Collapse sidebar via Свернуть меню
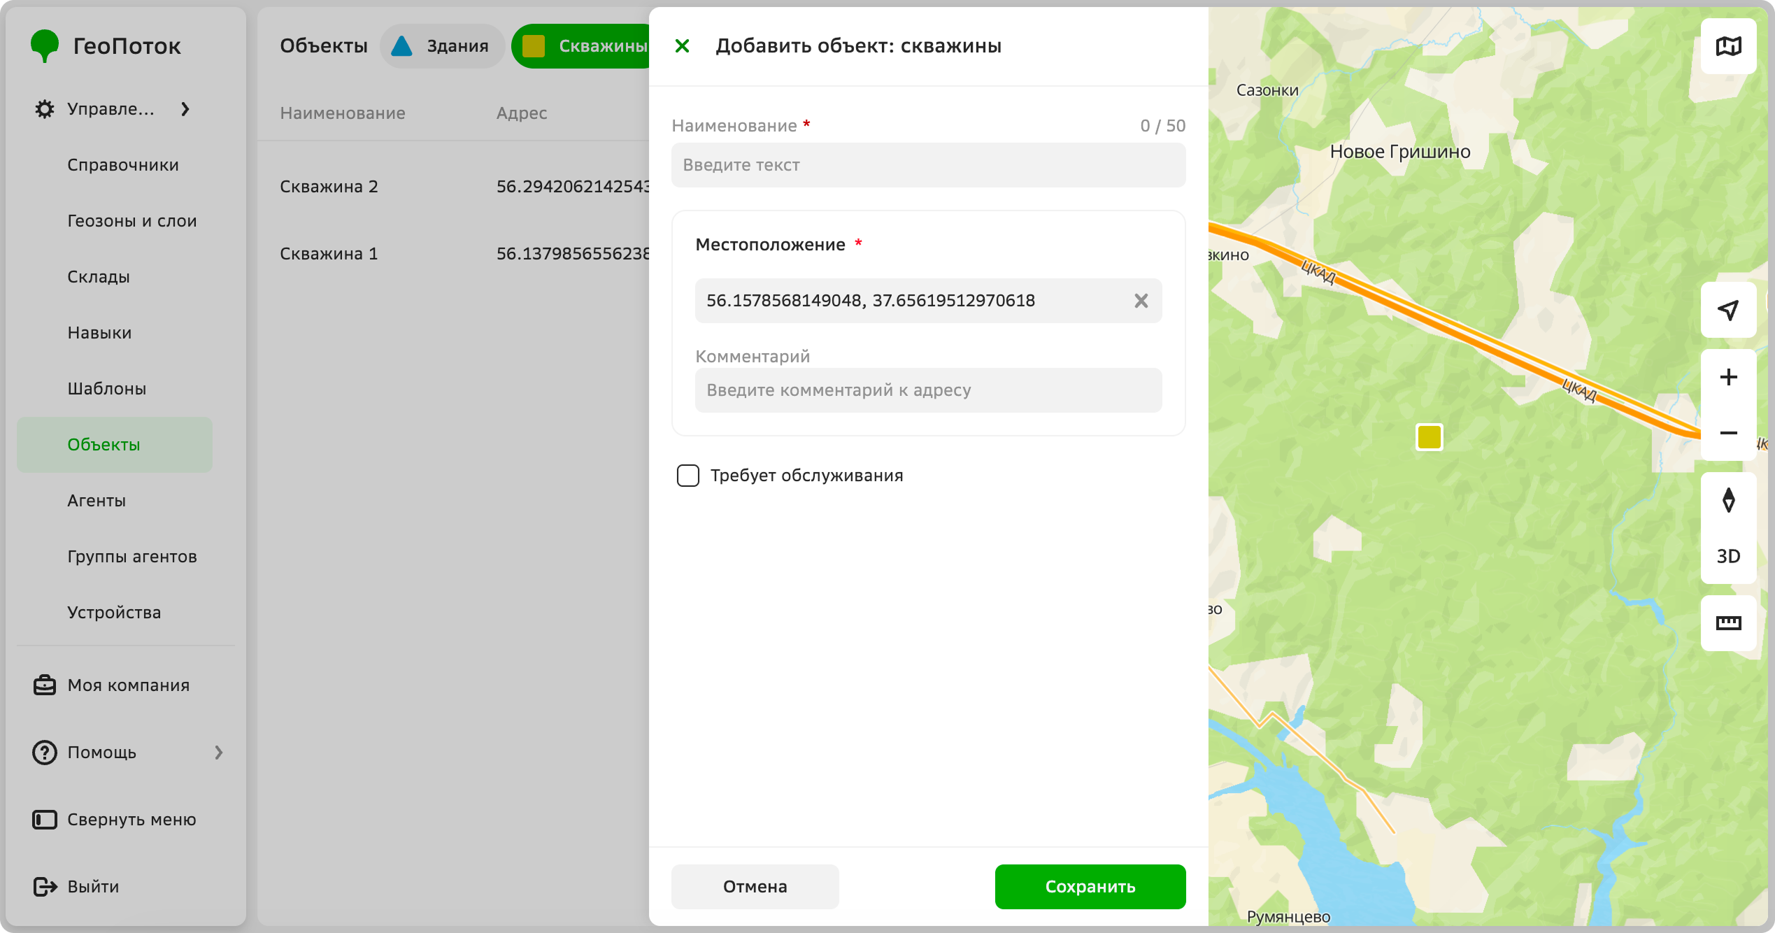This screenshot has width=1775, height=933. pos(114,820)
